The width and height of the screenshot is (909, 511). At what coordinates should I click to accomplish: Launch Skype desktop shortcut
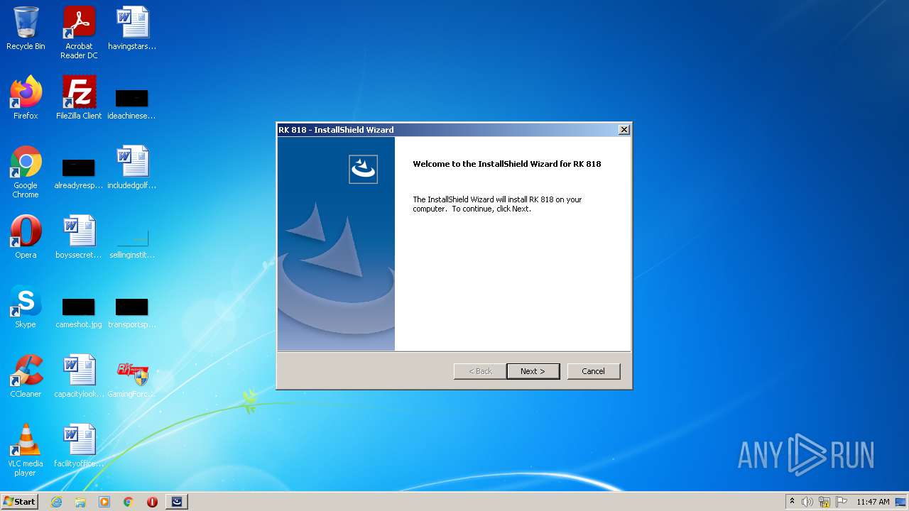pos(26,307)
